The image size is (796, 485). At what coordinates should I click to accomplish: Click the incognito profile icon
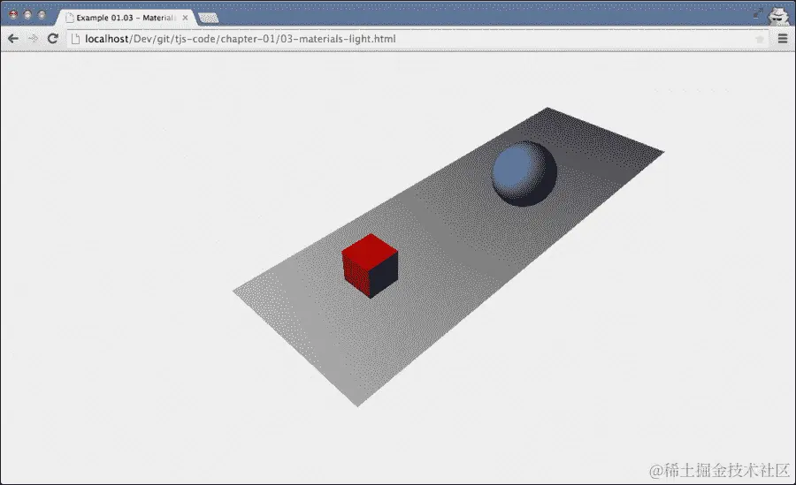(778, 15)
